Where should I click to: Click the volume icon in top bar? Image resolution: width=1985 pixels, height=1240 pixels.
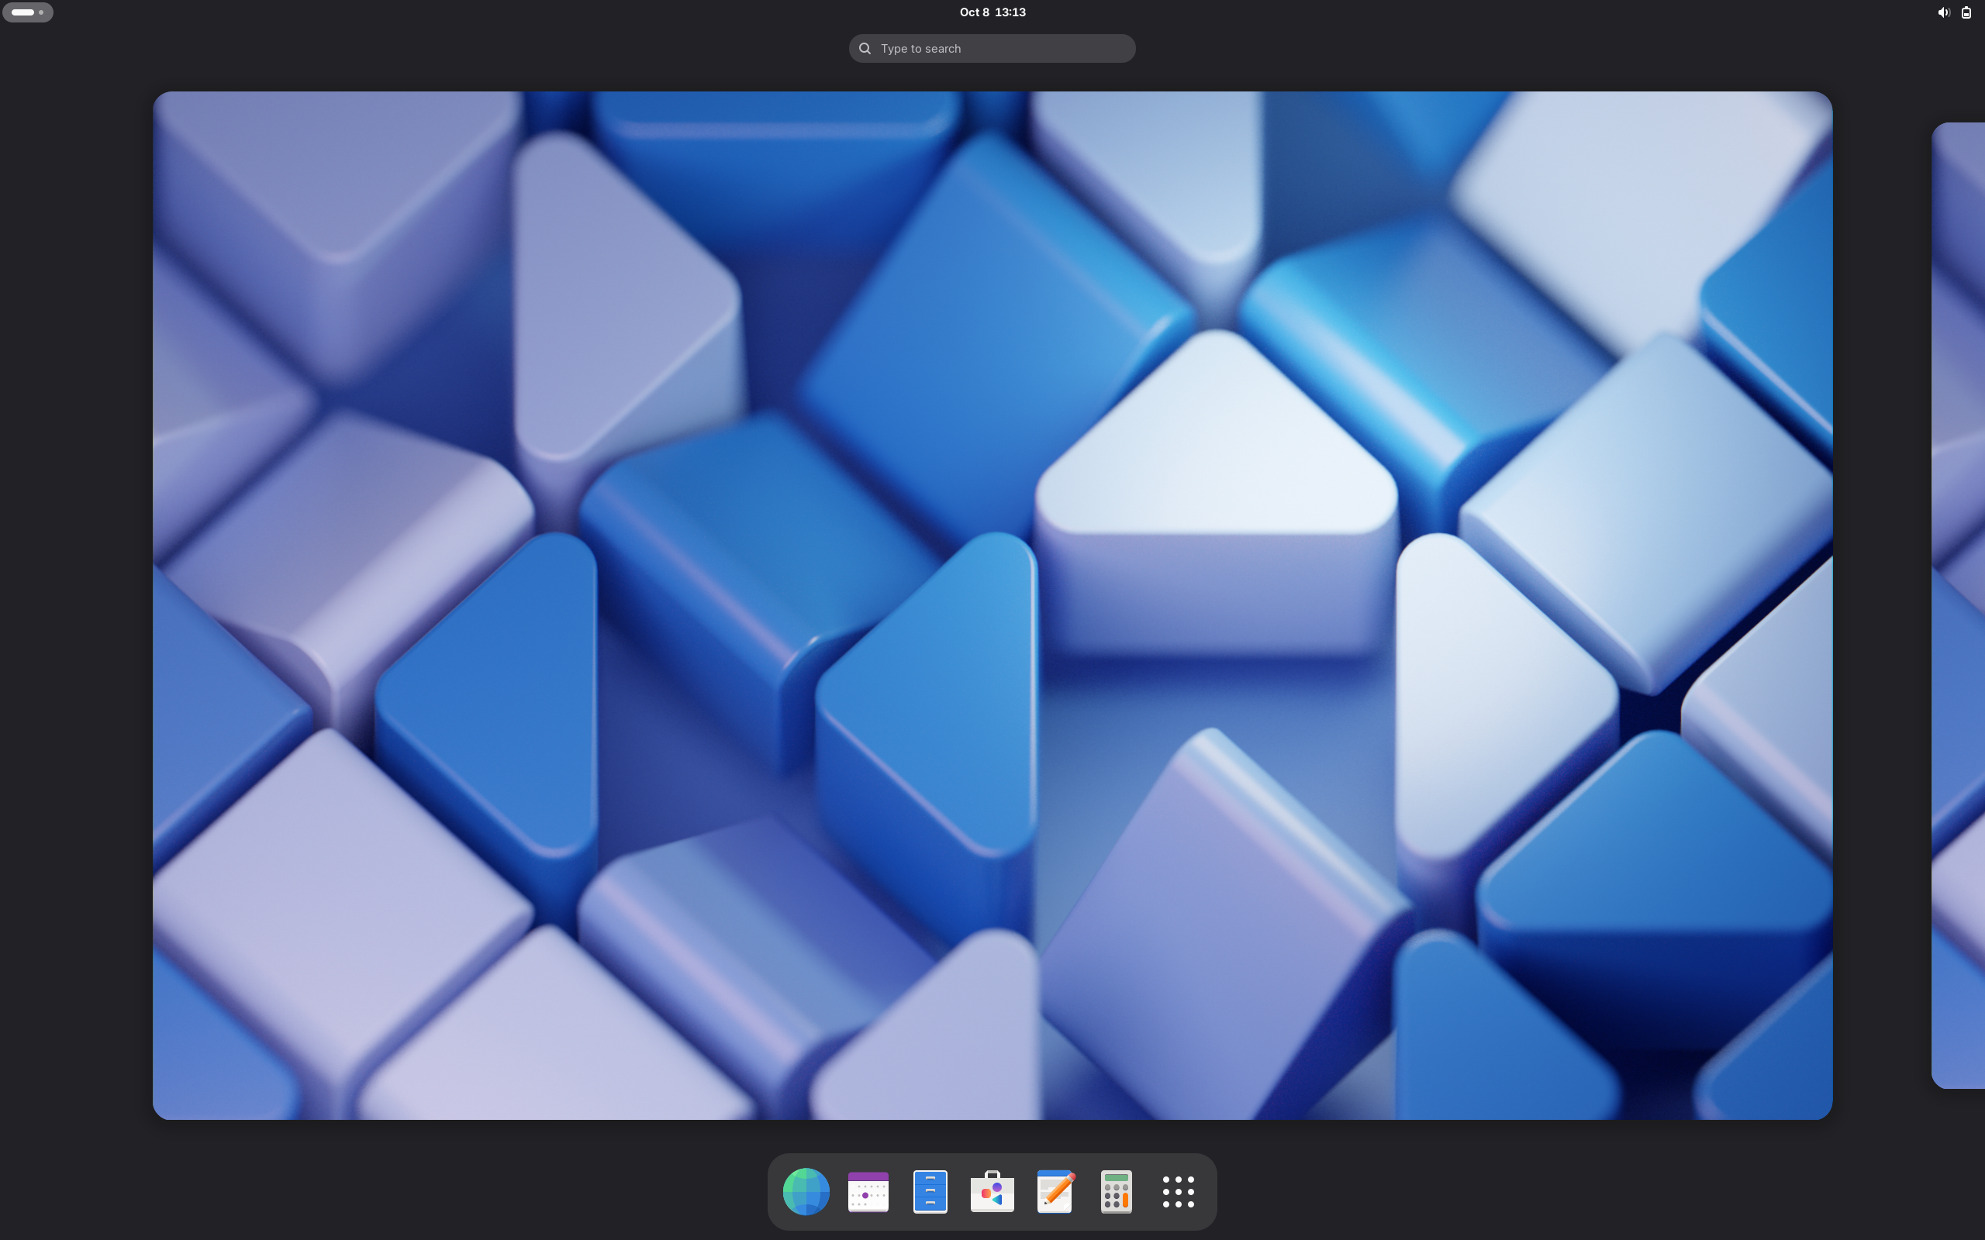[x=1943, y=12]
